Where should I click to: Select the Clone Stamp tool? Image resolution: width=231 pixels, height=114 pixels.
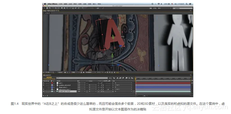pos(73,8)
